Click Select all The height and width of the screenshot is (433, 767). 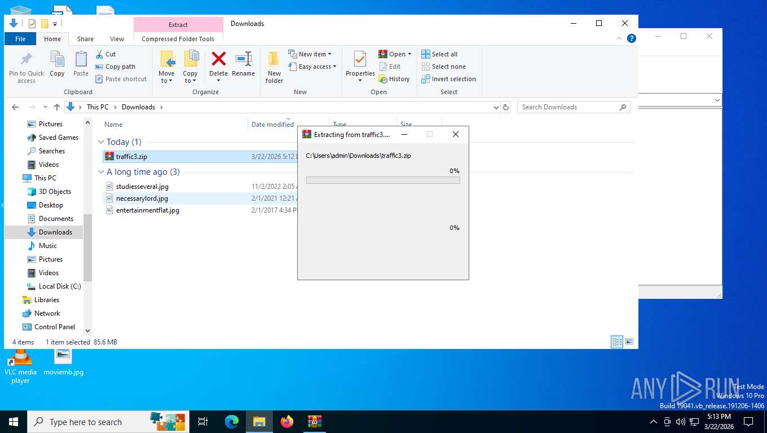[439, 54]
